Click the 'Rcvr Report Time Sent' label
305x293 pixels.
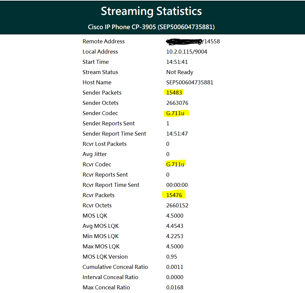pyautogui.click(x=111, y=185)
